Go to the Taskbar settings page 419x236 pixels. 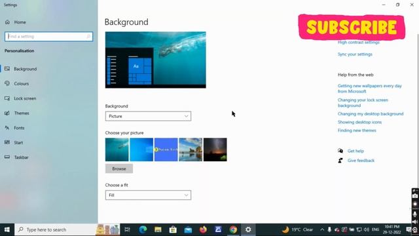pos(22,157)
